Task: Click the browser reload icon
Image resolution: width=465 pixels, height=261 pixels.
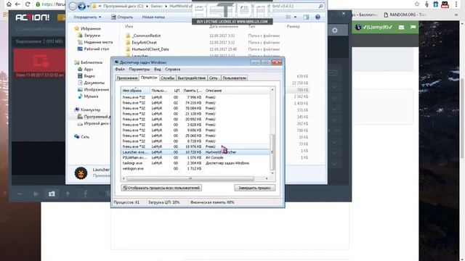Action: (28, 4)
